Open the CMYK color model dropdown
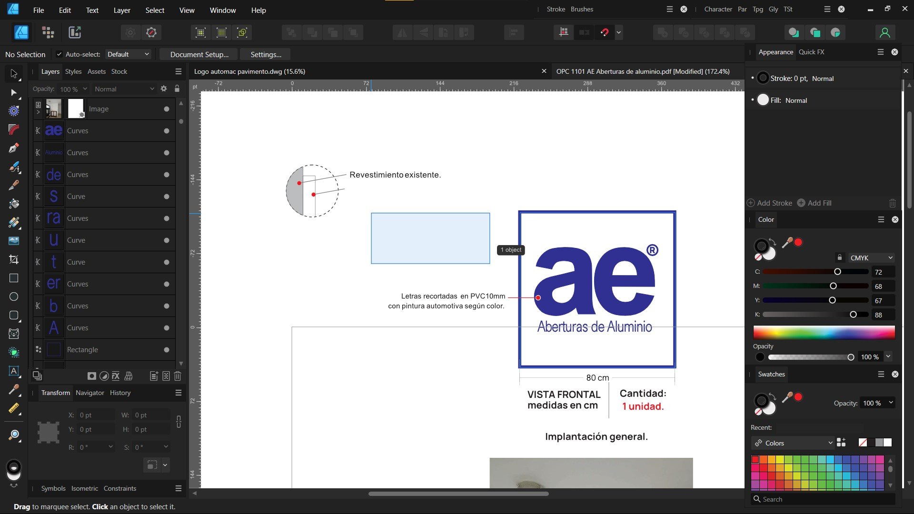914x514 pixels. tap(871, 258)
